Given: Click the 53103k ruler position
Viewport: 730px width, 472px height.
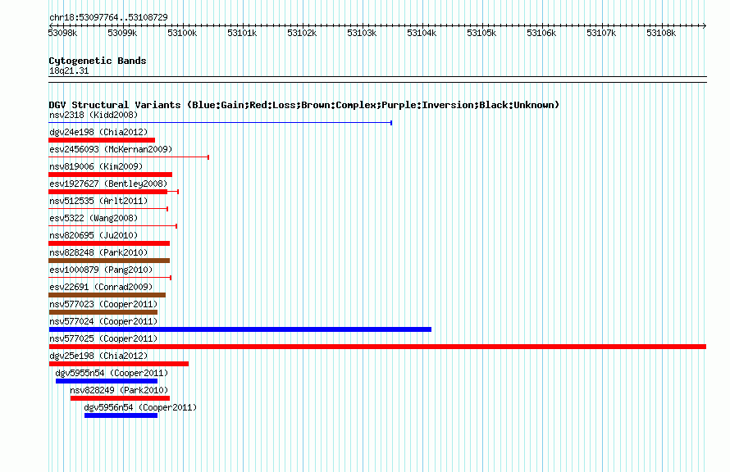Looking at the screenshot, I should (x=363, y=33).
